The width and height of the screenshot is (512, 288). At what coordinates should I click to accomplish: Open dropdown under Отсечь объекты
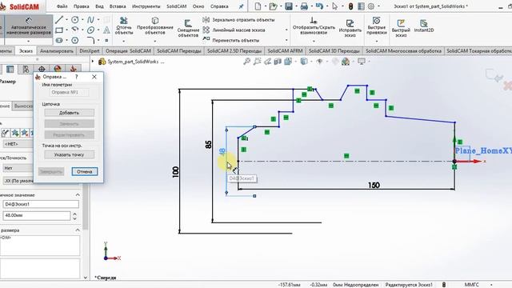pos(124,41)
